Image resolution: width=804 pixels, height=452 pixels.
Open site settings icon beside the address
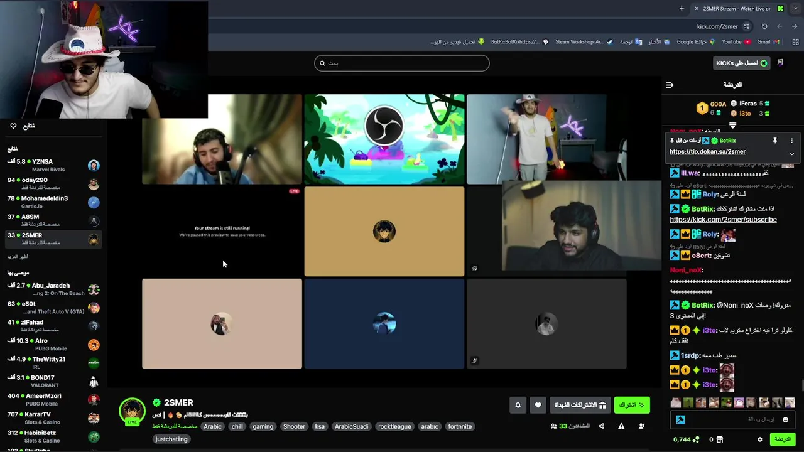click(x=746, y=26)
